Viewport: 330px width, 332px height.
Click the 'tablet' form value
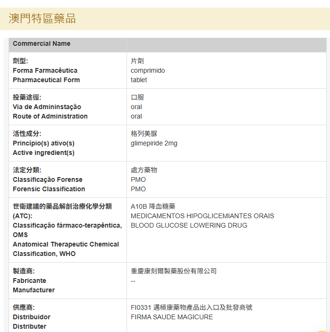point(139,80)
